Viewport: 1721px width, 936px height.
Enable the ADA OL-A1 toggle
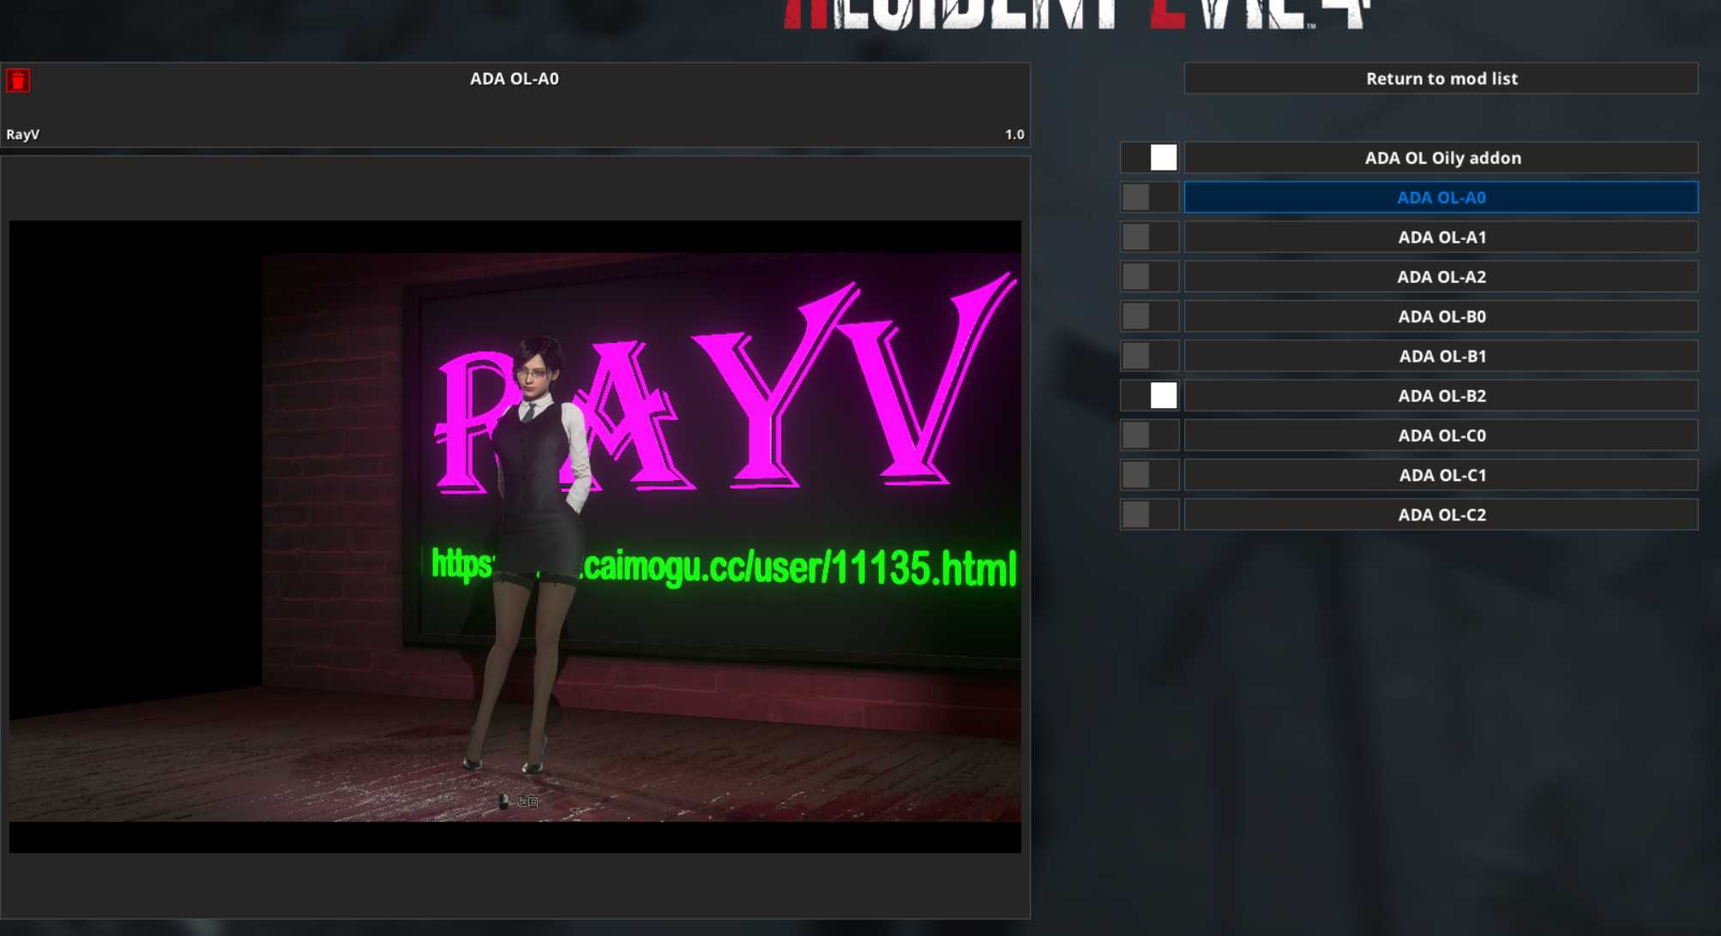pos(1149,237)
